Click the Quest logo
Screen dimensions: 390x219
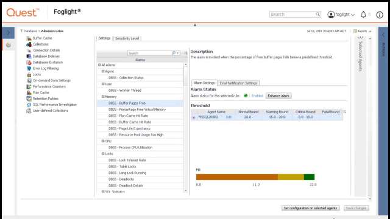pos(23,12)
